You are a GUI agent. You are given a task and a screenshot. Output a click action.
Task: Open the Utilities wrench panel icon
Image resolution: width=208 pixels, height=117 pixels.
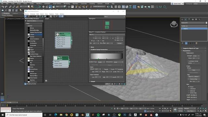pos(199,19)
